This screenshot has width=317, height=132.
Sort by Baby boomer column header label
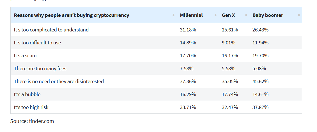point(268,15)
